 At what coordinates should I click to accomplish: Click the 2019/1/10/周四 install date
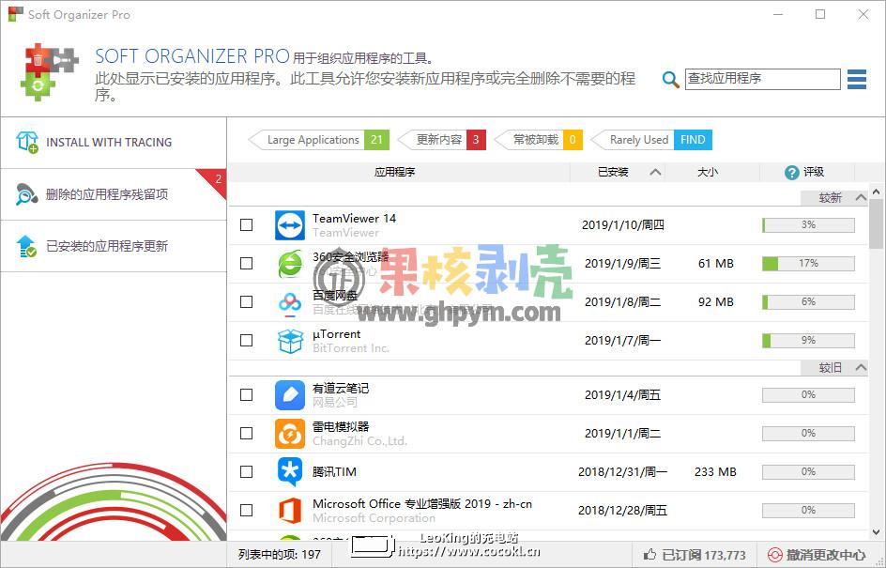pyautogui.click(x=622, y=225)
